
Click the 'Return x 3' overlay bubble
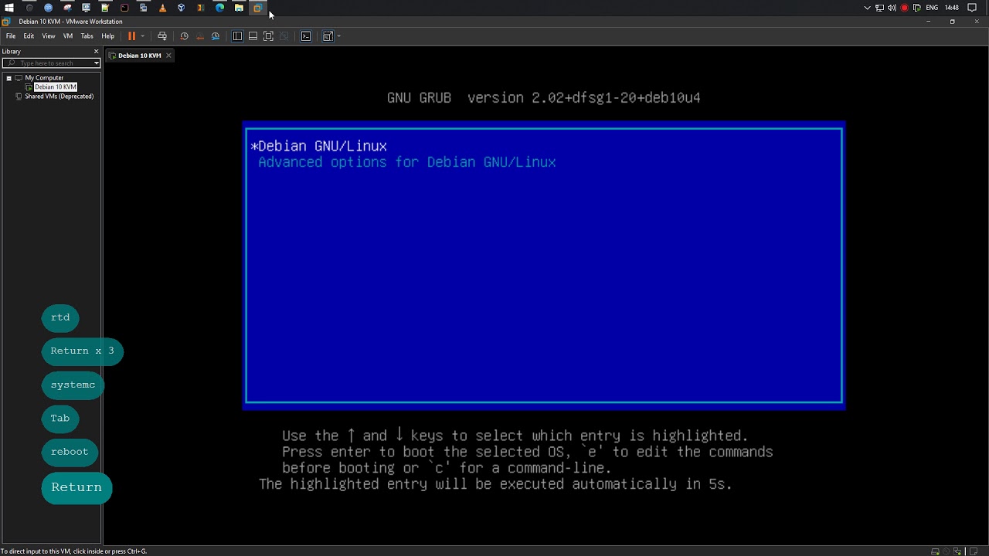[x=82, y=351]
